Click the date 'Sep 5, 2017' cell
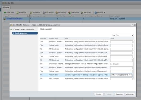Screen dimensions: 141x100 117,19
